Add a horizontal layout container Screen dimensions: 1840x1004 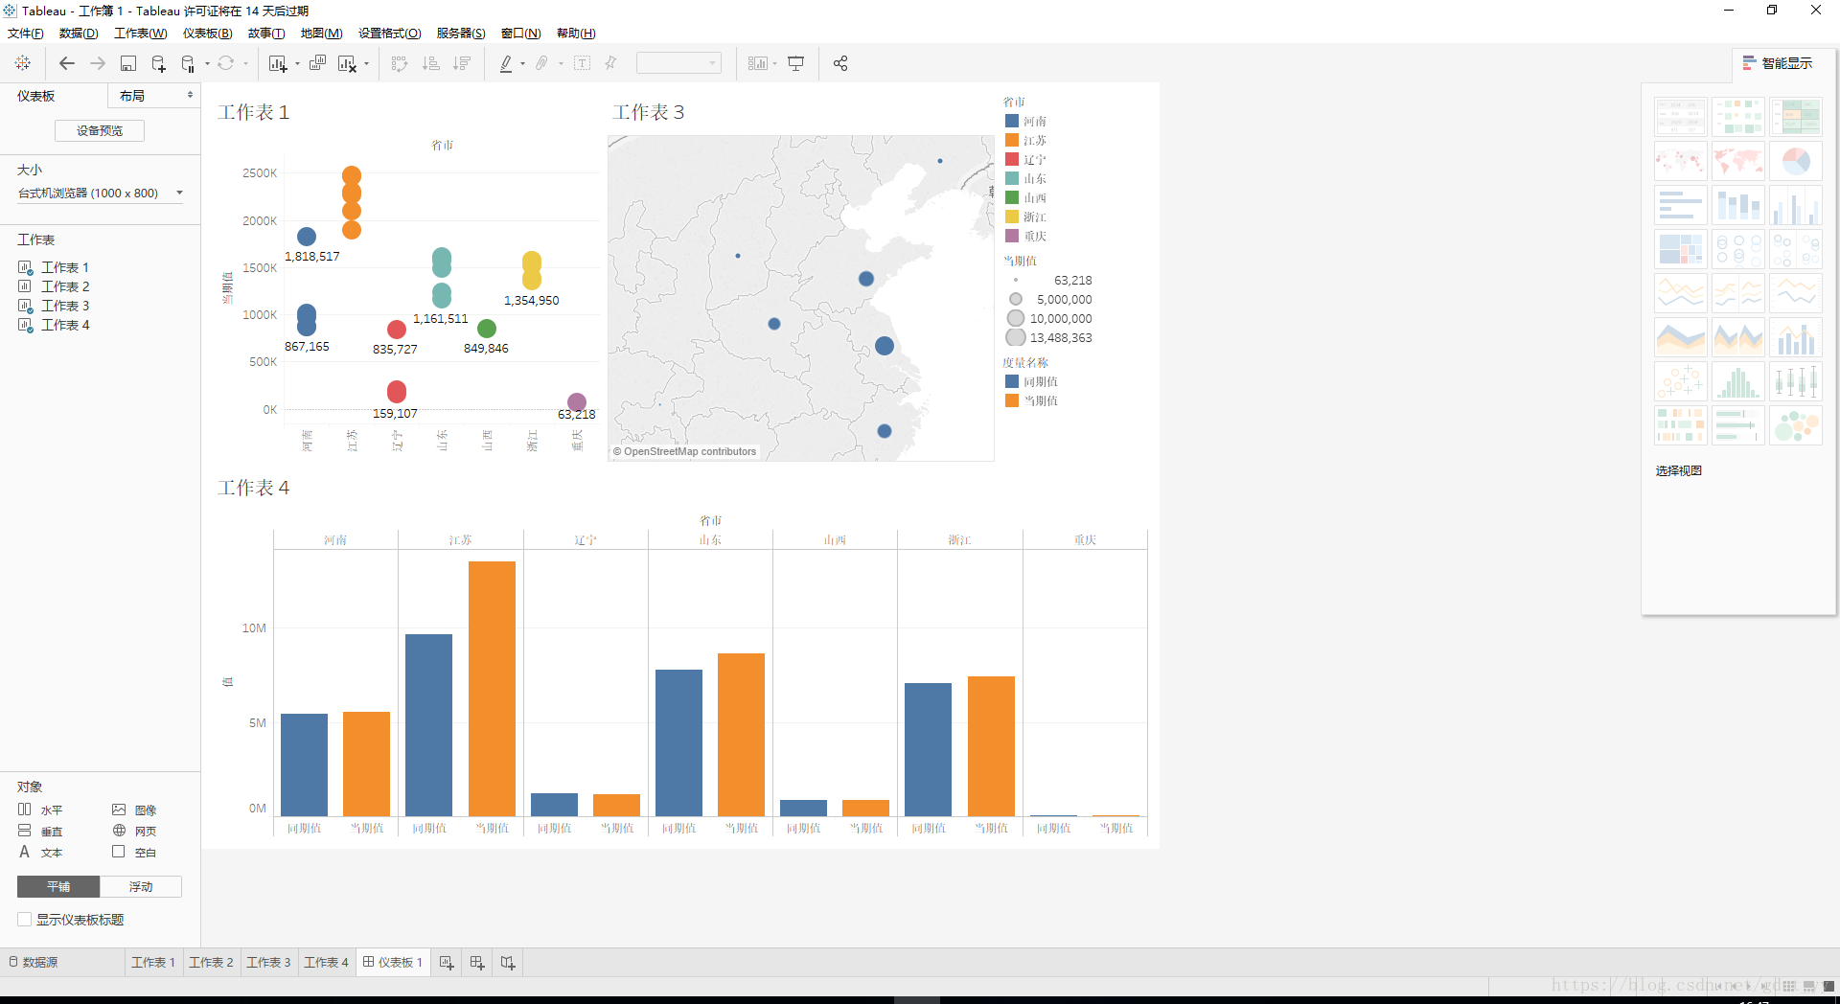(40, 810)
